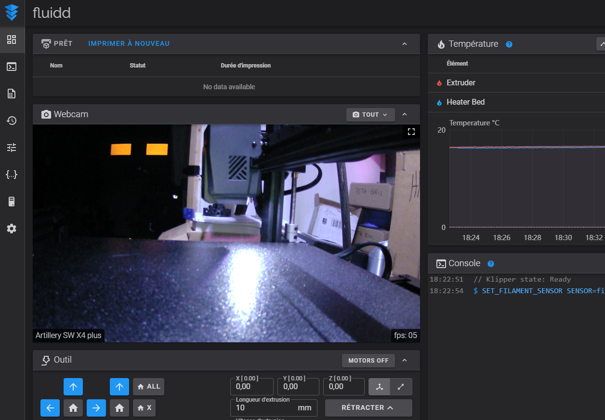605x420 pixels.
Task: Collapse the Webcam panel
Action: tap(405, 115)
